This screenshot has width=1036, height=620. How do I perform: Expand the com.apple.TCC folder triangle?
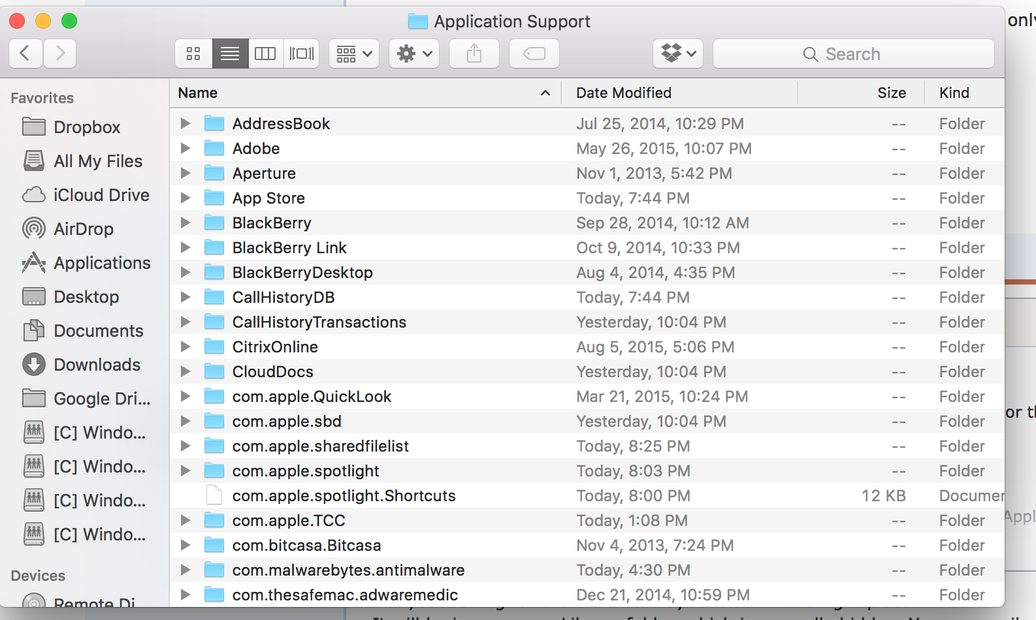186,520
